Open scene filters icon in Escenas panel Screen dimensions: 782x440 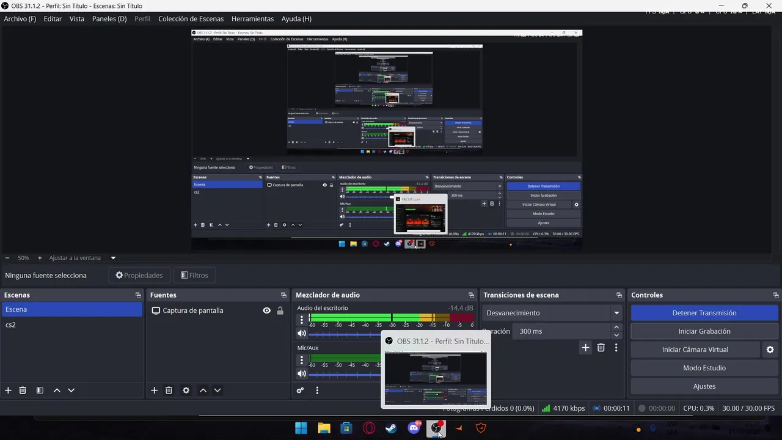[x=40, y=391]
